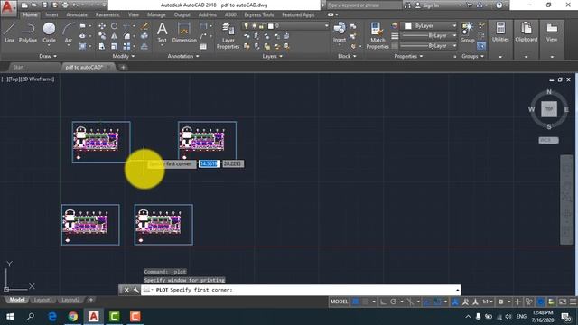The image size is (578, 325).
Task: Select the Stretch tool in Modify panel
Action: click(x=102, y=46)
